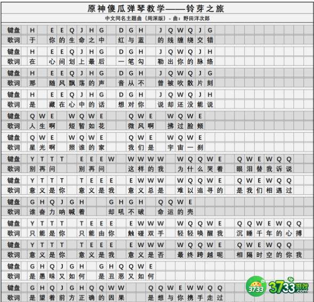
Task: Select the lyric cell 脸
Action: click(190, 126)
